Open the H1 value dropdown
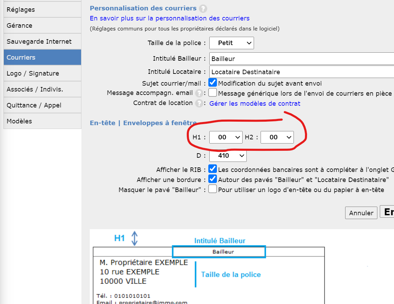This screenshot has height=304, width=394. click(226, 137)
